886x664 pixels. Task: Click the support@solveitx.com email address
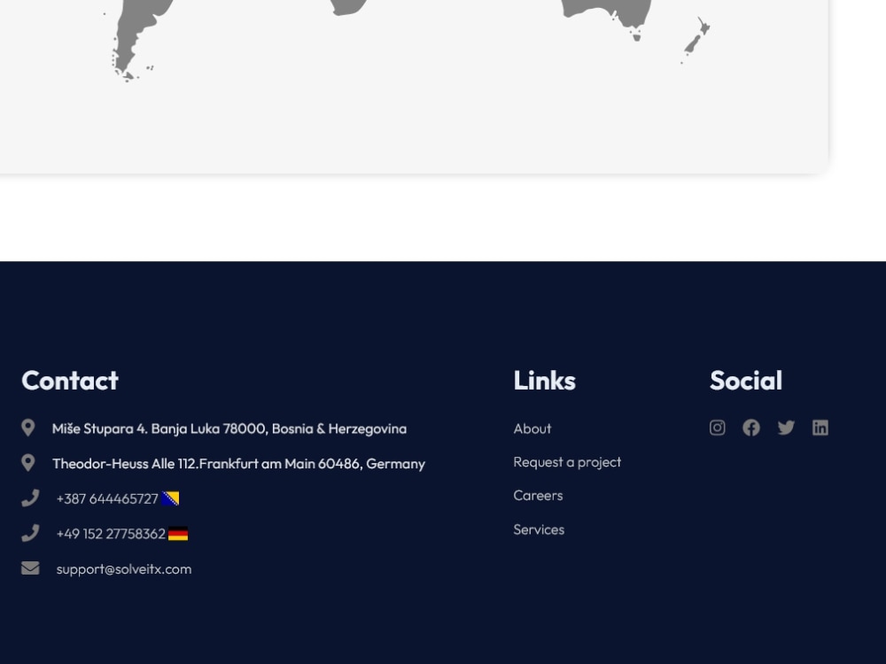click(124, 569)
